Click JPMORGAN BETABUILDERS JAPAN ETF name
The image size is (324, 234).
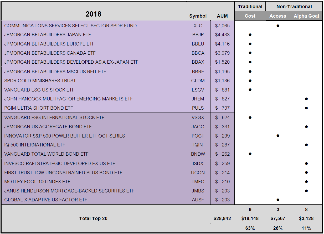point(48,35)
